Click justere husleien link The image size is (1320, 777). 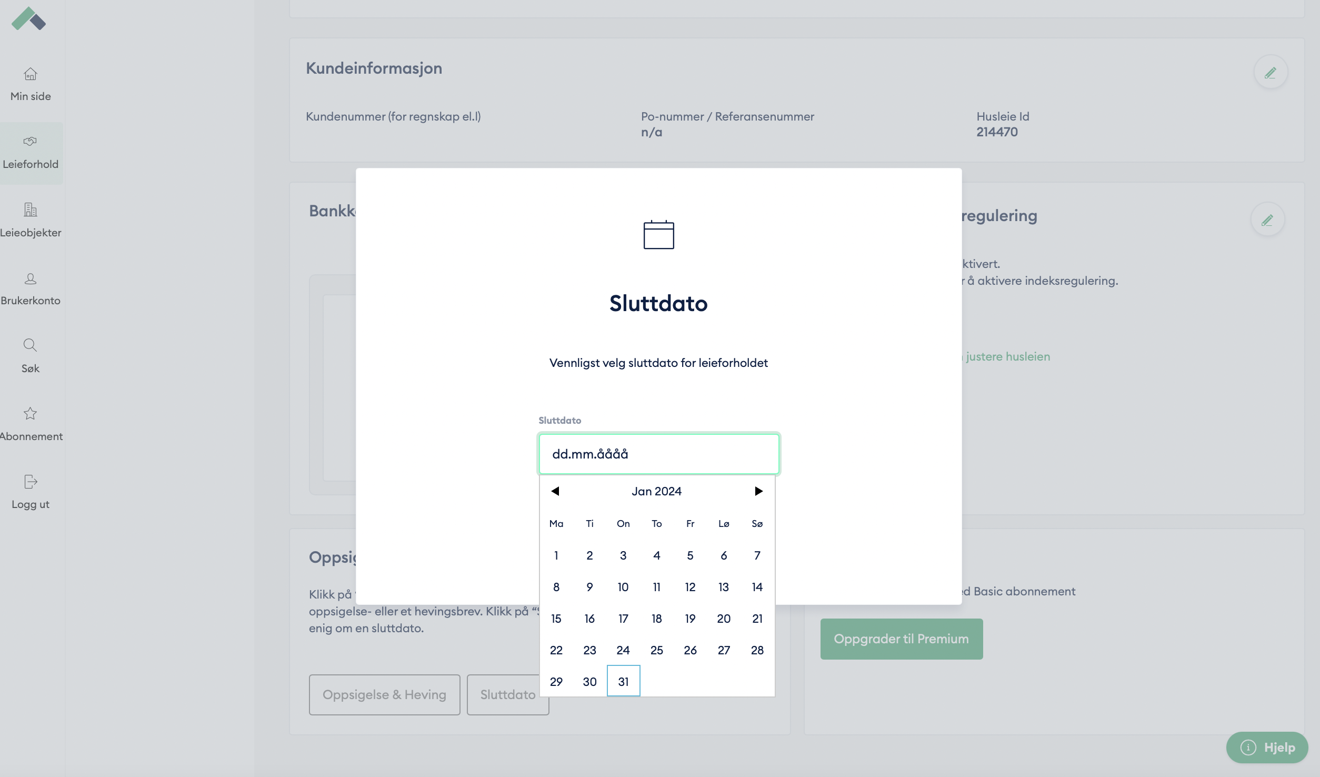pos(1007,356)
